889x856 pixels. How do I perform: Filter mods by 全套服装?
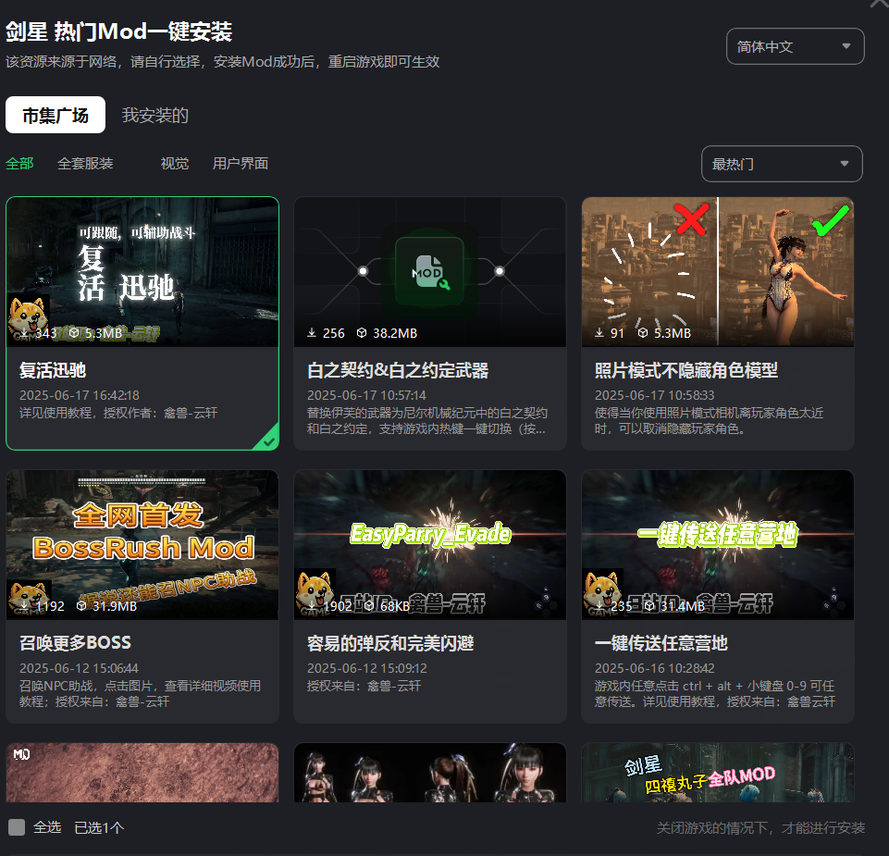(x=85, y=164)
